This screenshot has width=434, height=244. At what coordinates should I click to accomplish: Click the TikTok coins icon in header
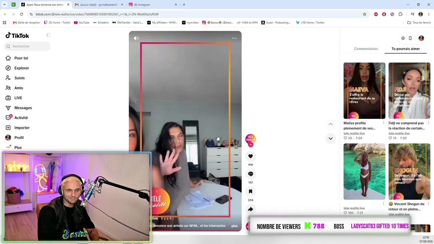pyautogui.click(x=403, y=38)
